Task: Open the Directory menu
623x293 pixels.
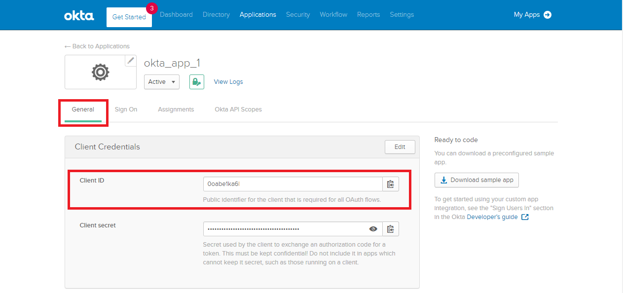Action: (x=216, y=15)
